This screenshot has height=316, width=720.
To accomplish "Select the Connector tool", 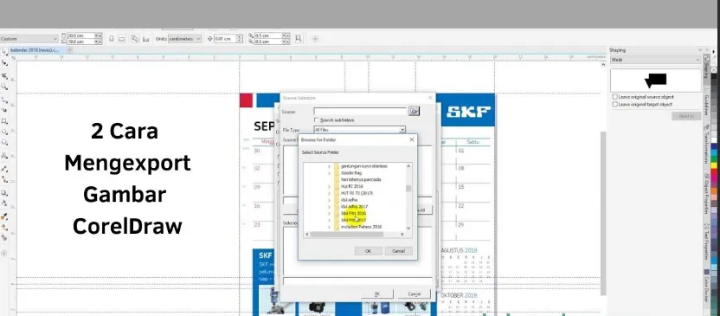I will click(5, 178).
